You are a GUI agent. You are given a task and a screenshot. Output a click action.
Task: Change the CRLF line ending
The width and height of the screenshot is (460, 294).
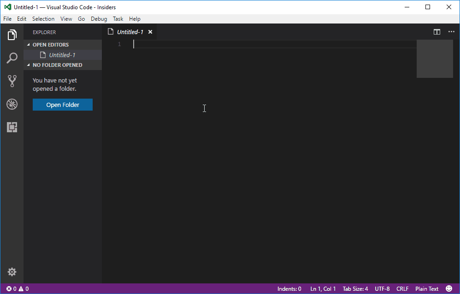(x=402, y=289)
